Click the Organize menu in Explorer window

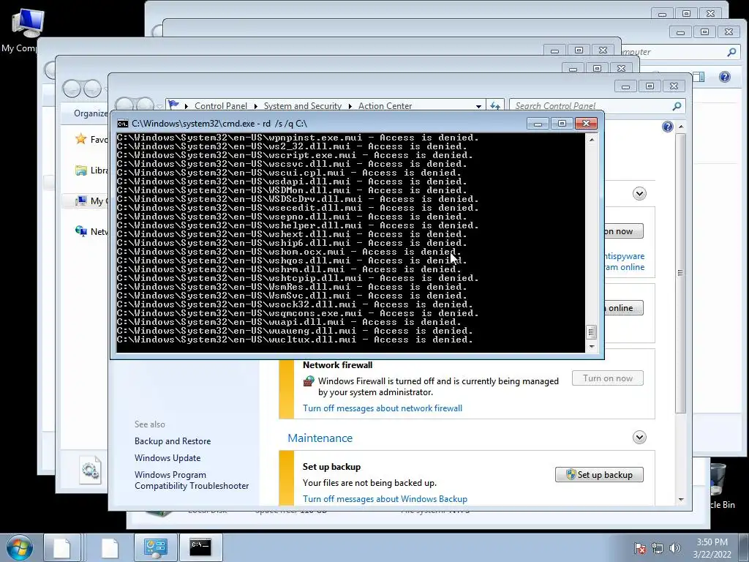coord(91,113)
